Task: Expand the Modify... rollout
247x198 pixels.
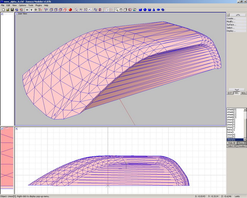Action: 231,22
